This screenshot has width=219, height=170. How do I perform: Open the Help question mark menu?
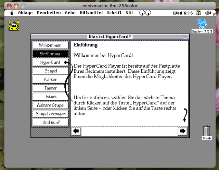pyautogui.click(x=198, y=13)
